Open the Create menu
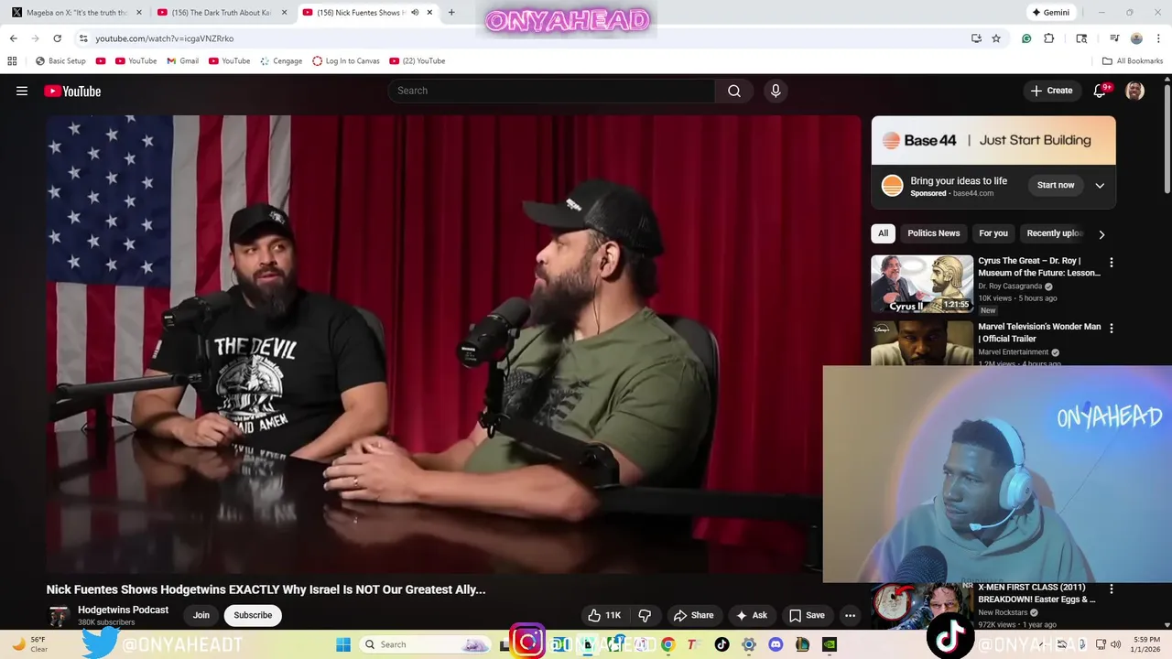This screenshot has width=1172, height=659. point(1051,91)
